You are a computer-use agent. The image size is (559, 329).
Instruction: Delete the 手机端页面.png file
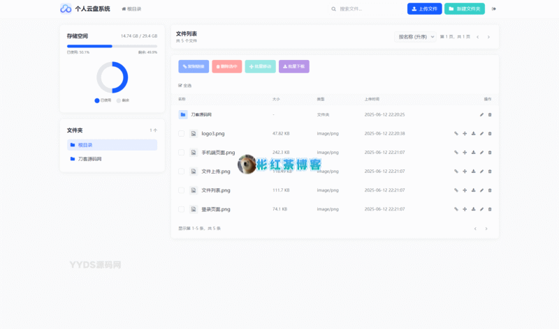pos(490,152)
